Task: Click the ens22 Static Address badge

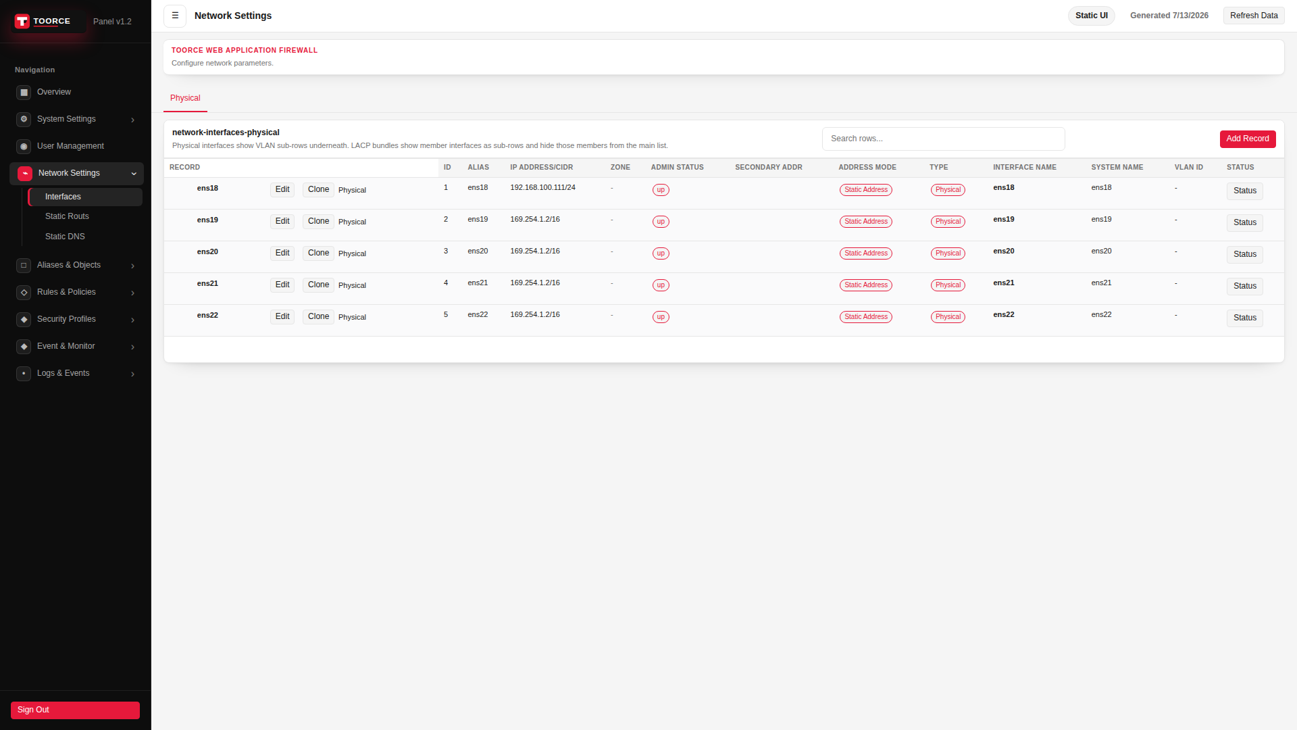Action: pos(866,317)
